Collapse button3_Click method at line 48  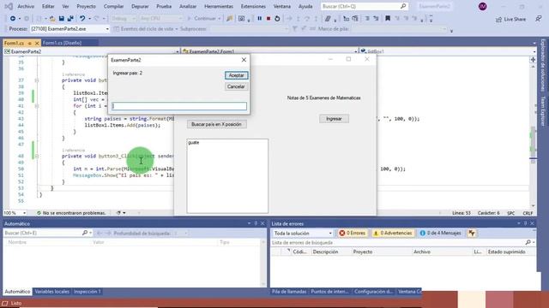36,156
